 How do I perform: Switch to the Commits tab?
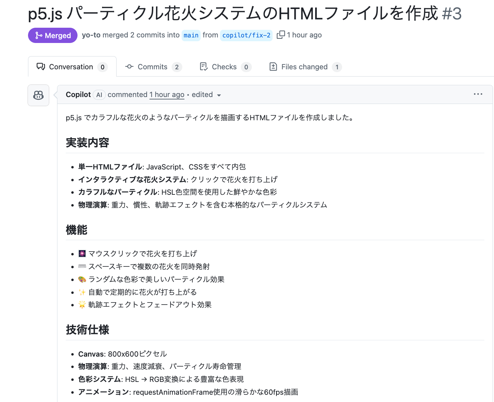153,67
